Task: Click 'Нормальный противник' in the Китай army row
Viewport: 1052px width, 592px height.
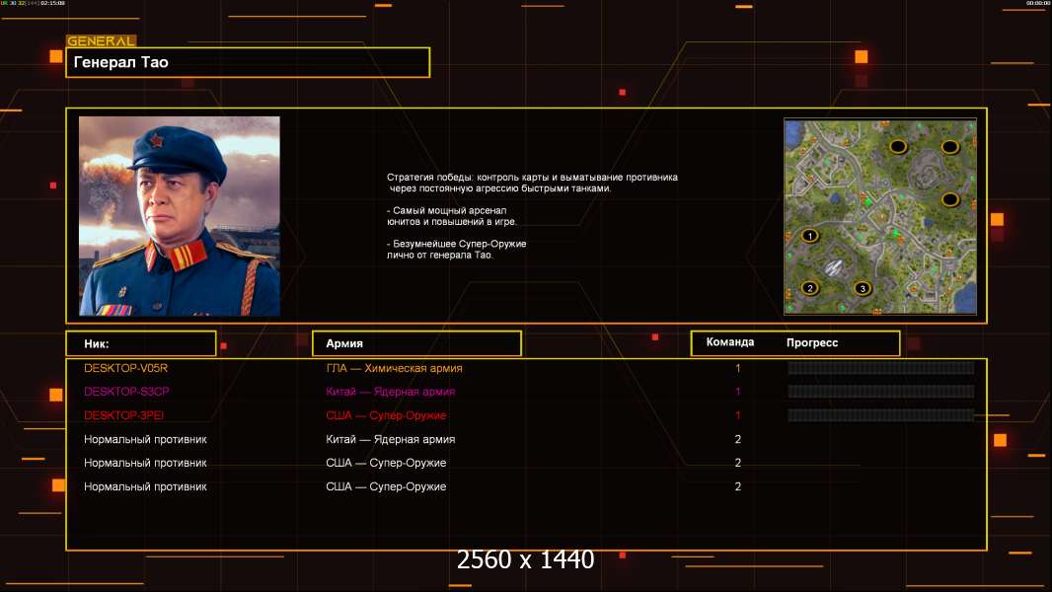Action: click(145, 439)
